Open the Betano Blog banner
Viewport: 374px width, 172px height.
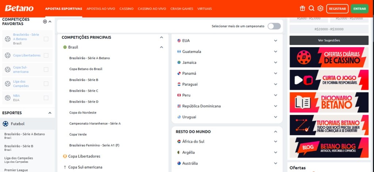pos(329,148)
